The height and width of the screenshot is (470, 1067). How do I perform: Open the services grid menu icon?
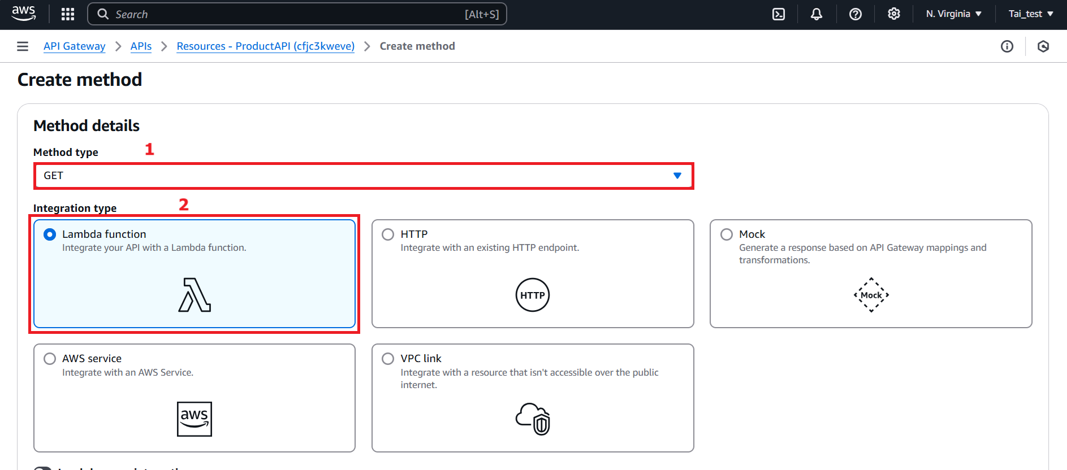coord(68,14)
